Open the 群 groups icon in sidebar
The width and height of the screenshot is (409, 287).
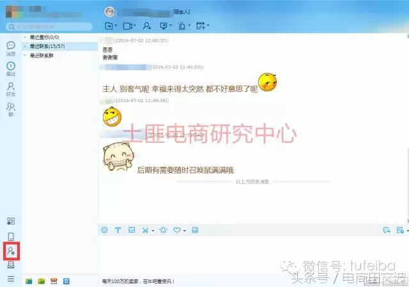11,109
